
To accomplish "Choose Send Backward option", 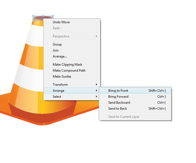I will click(x=135, y=102).
